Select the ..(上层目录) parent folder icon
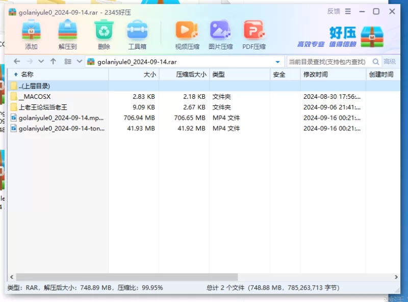 [14, 86]
